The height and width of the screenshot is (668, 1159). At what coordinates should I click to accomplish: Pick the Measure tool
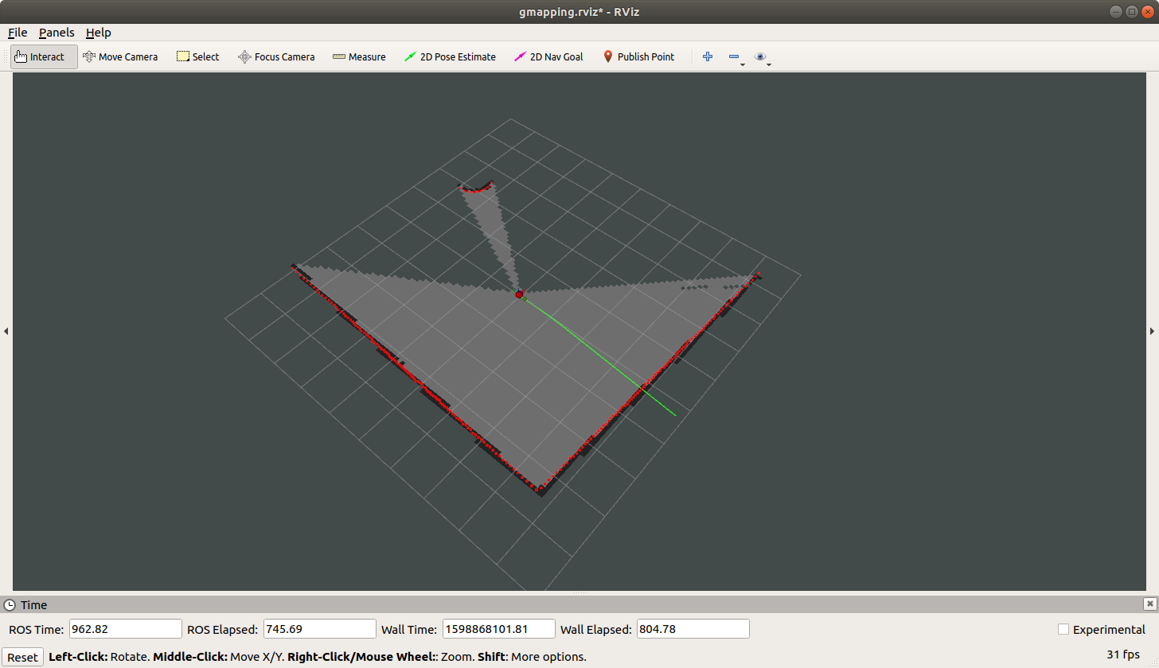coord(359,56)
